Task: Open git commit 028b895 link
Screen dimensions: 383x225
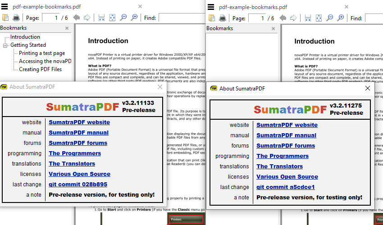Action: click(78, 184)
